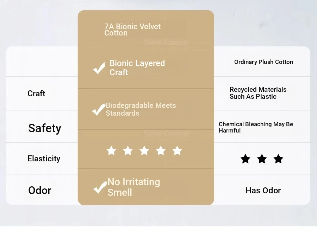Screen dimensions: 317x232
Task: Click the checkmark beside No Irritating Smell
Action: [100, 187]
